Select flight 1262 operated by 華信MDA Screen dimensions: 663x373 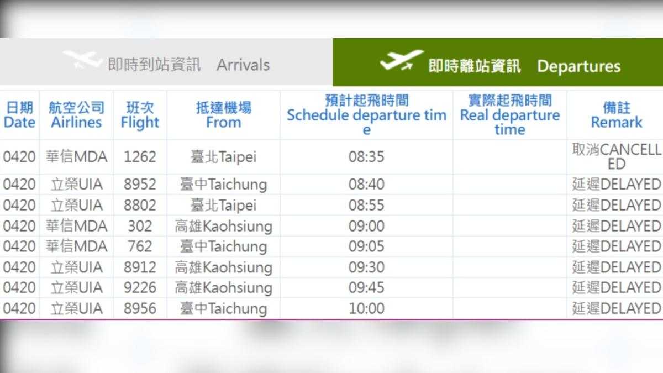point(140,157)
